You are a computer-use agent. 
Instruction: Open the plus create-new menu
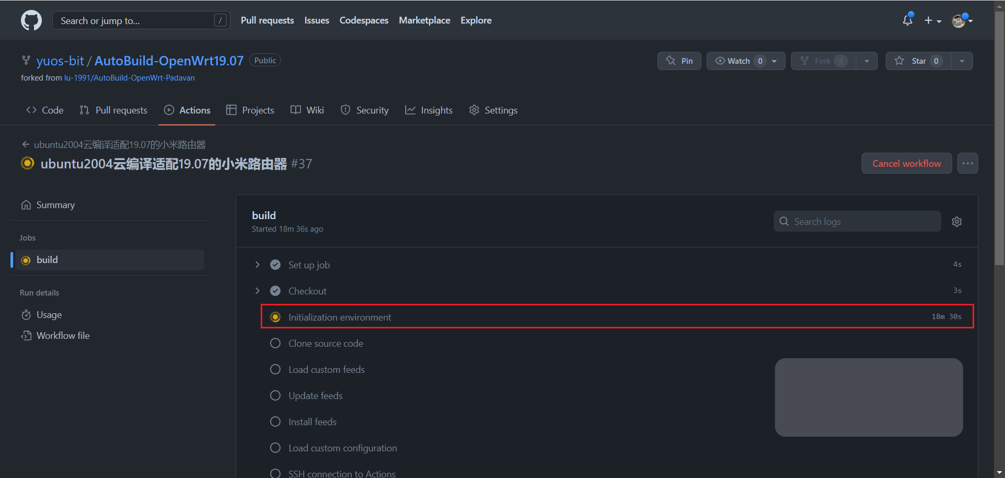(933, 20)
